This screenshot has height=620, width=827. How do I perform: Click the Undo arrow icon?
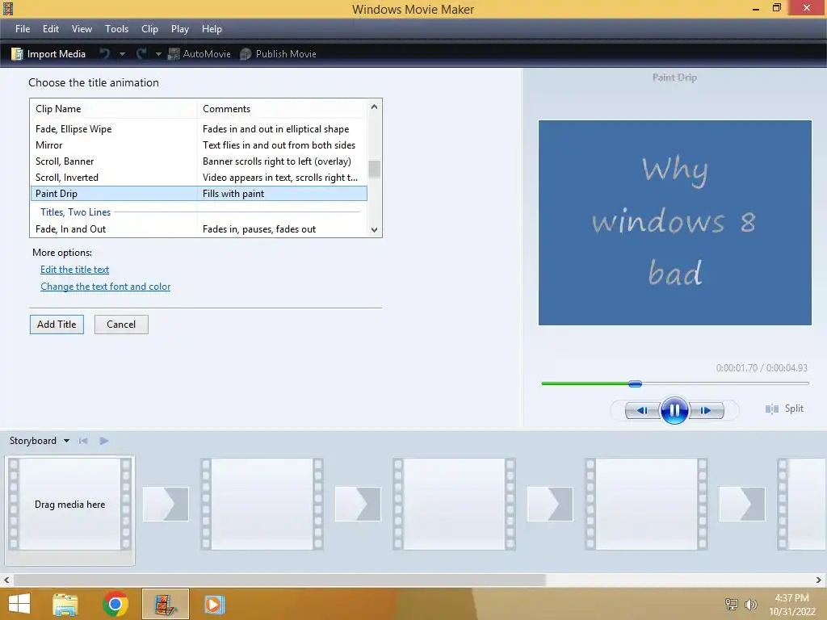tap(105, 54)
